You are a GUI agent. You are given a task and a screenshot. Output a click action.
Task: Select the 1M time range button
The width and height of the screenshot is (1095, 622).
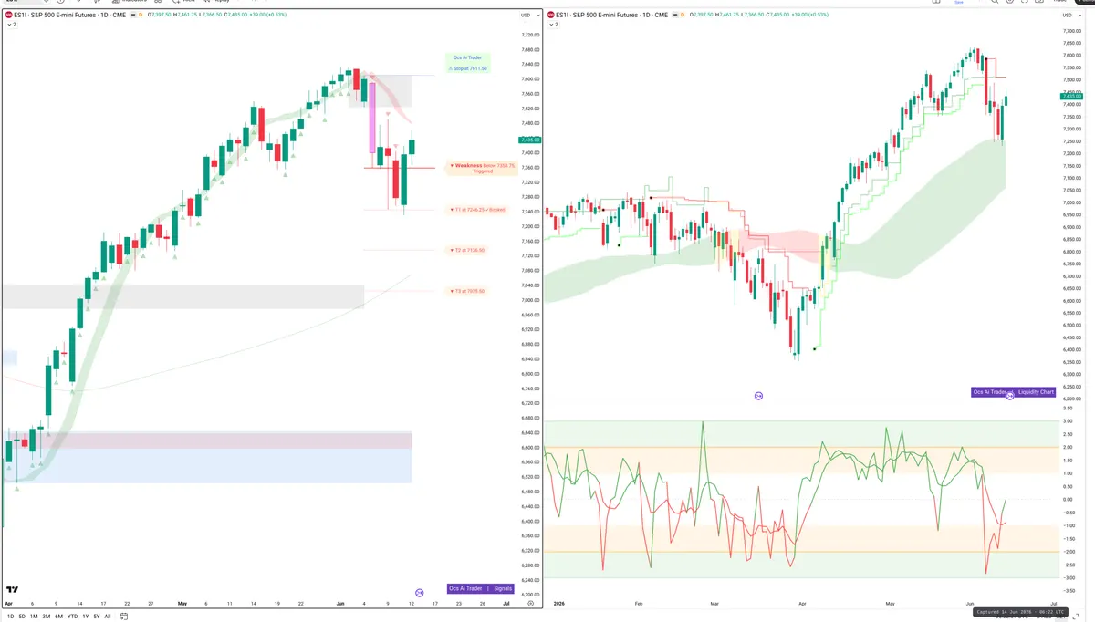[34, 617]
